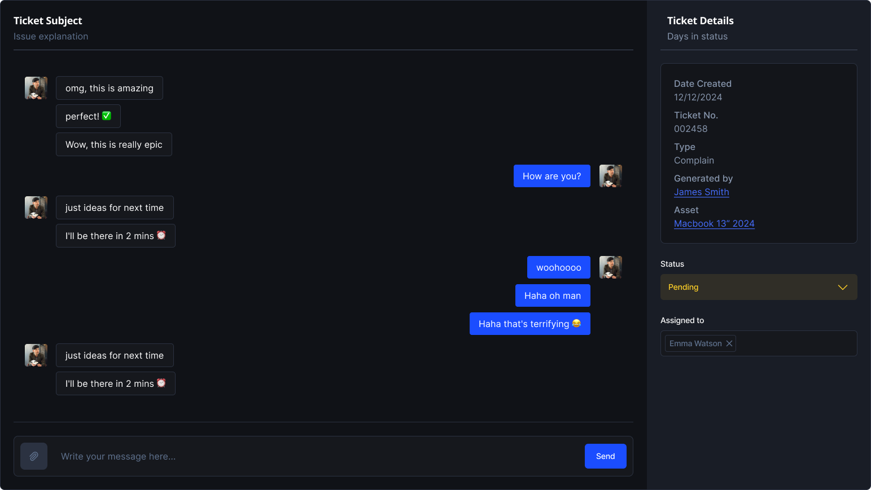
Task: Open the Pending status selector
Action: click(x=751, y=287)
